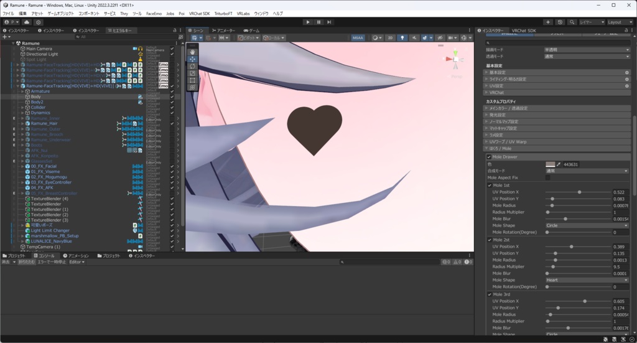
Task: Select the Rotate tool
Action: click(193, 66)
